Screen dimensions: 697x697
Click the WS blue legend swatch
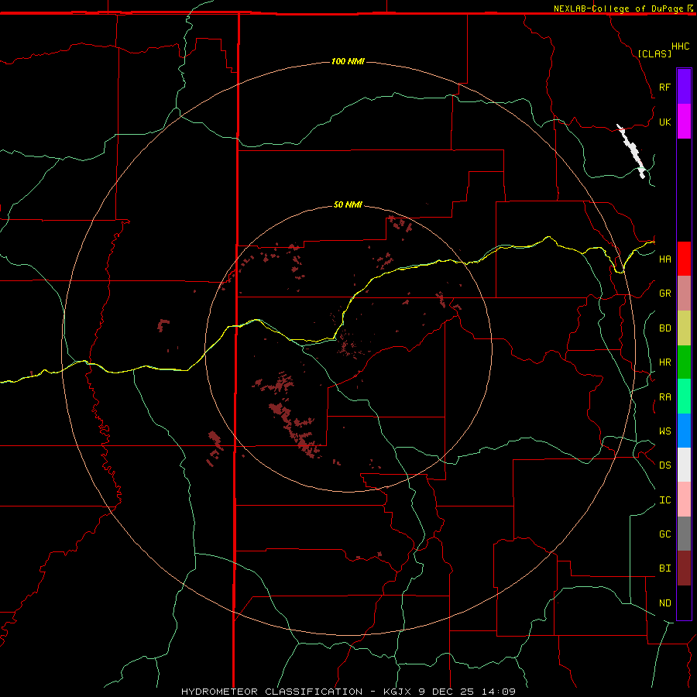tap(684, 431)
